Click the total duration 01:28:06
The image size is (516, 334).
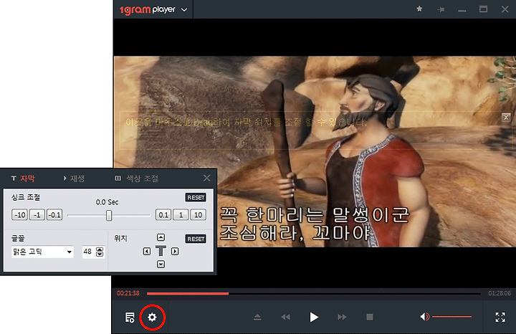coord(500,293)
